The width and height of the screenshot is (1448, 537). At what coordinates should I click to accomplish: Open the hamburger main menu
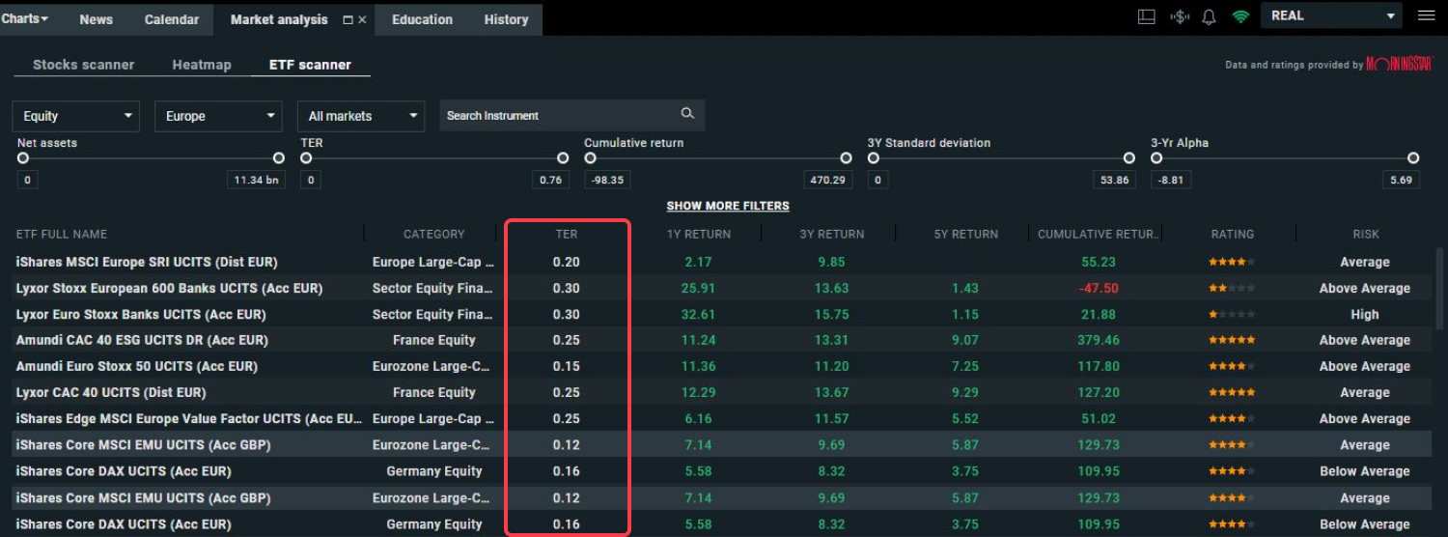[1426, 15]
